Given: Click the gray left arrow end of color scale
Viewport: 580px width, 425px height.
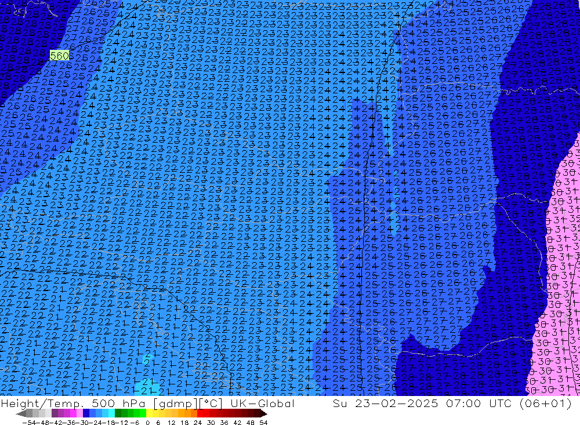Looking at the screenshot, I should (21, 413).
